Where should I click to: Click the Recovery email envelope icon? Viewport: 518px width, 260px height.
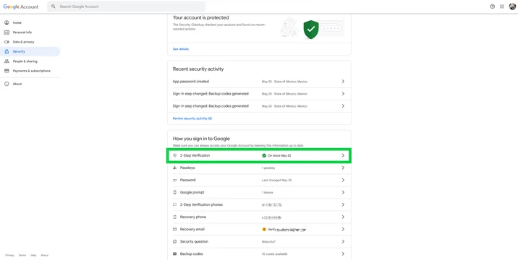(175, 230)
